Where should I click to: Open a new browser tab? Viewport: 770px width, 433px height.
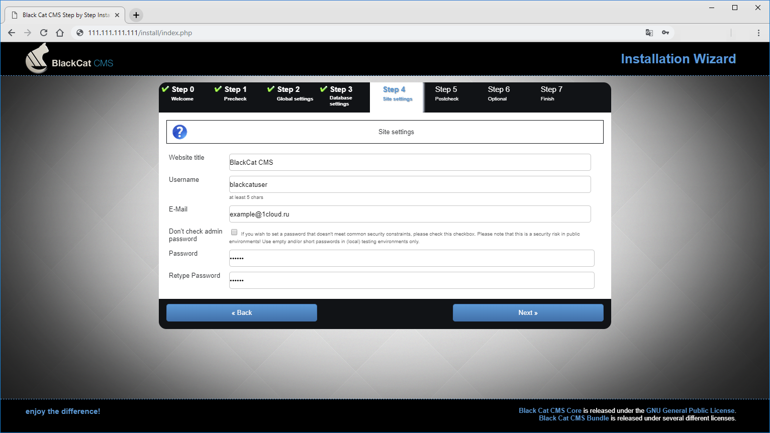[x=136, y=15]
